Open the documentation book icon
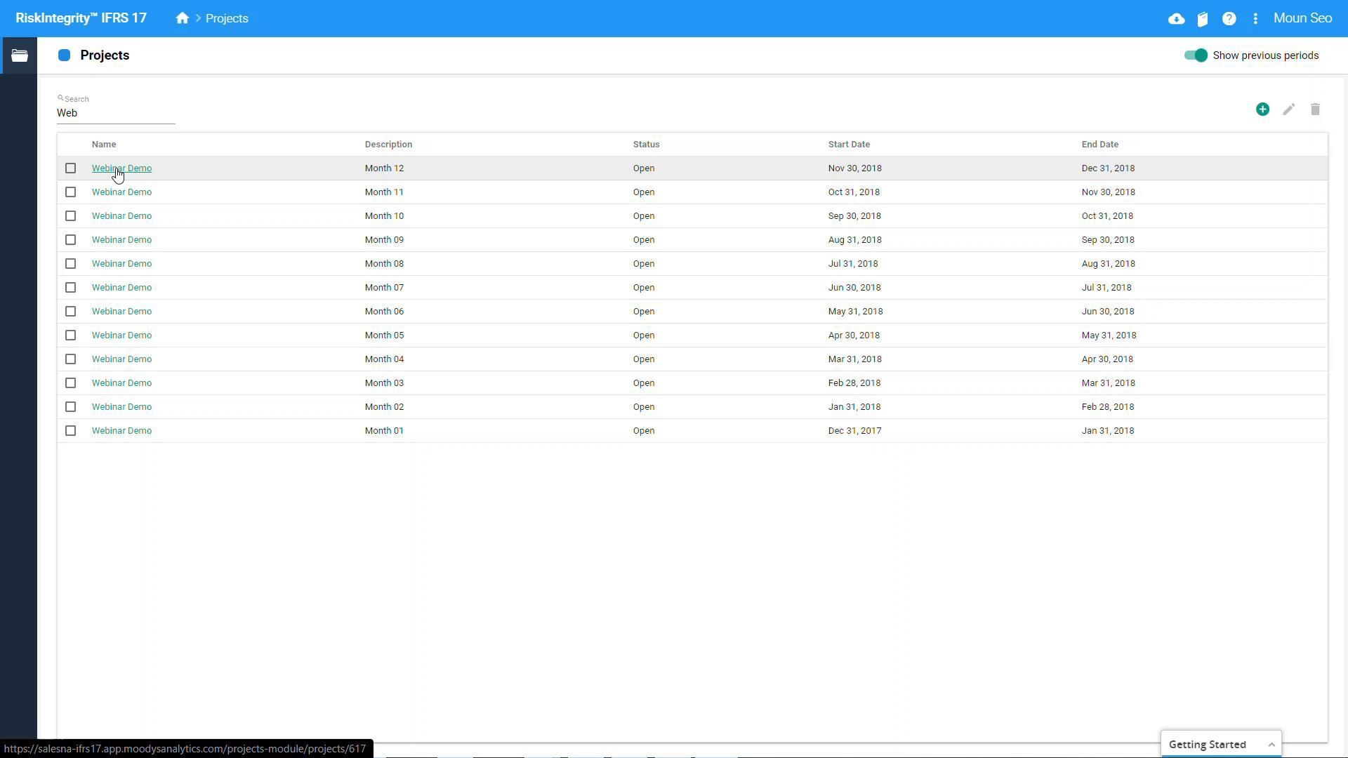 [x=1203, y=19]
